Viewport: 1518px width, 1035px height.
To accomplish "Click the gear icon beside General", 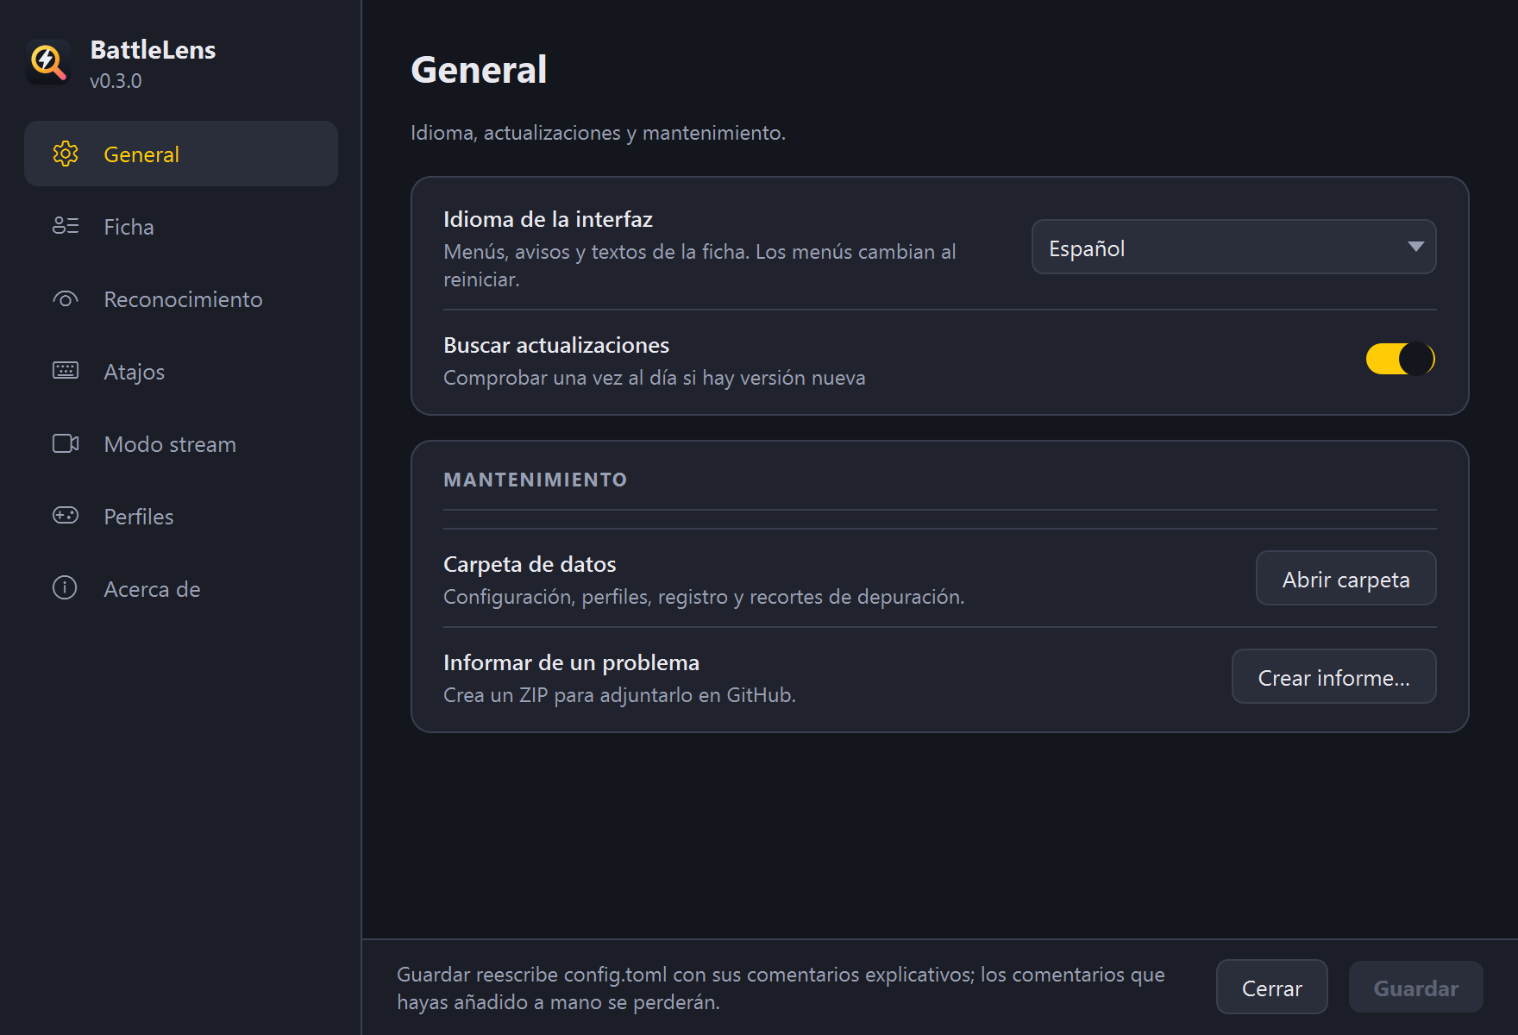I will coord(66,154).
